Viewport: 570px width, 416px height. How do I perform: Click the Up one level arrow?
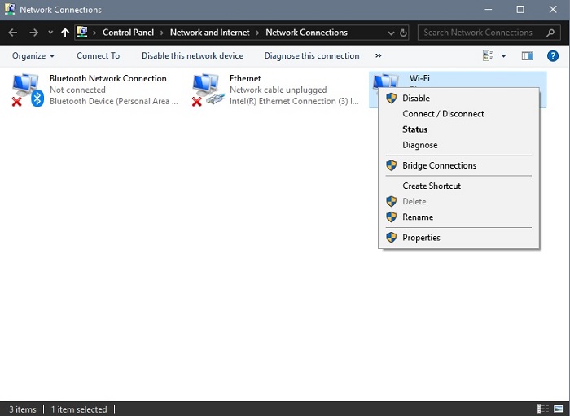(x=65, y=33)
